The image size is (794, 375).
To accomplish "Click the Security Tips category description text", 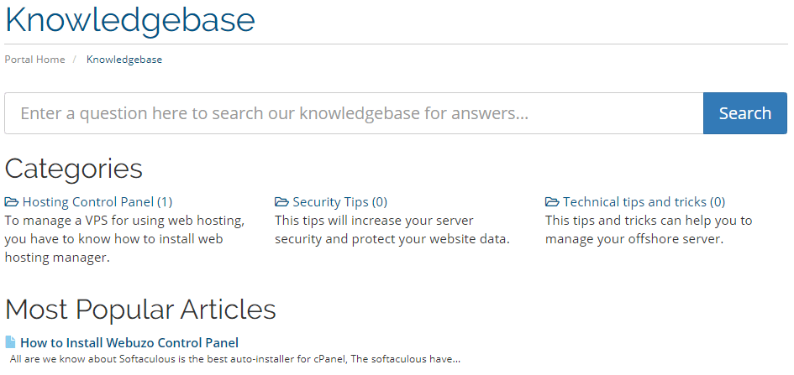I will click(392, 230).
